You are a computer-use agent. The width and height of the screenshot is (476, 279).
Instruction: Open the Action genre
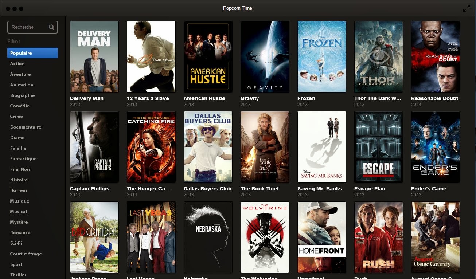[17, 64]
